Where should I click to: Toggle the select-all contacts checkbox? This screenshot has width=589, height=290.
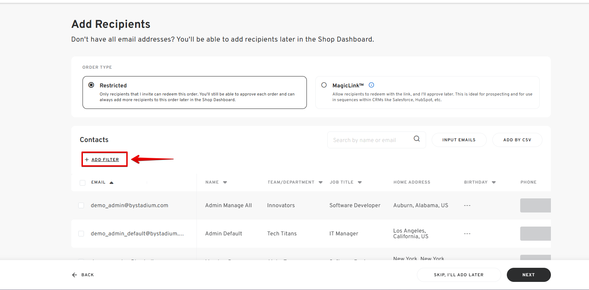(x=83, y=183)
